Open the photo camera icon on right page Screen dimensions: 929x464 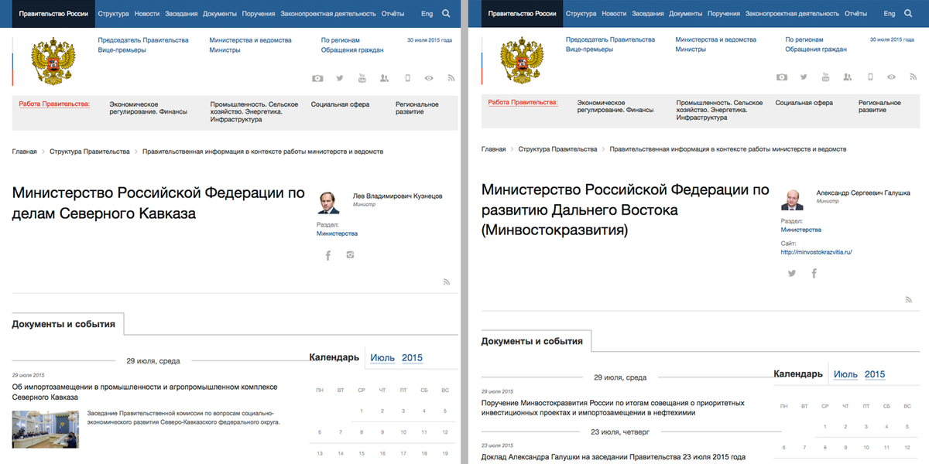pos(782,77)
